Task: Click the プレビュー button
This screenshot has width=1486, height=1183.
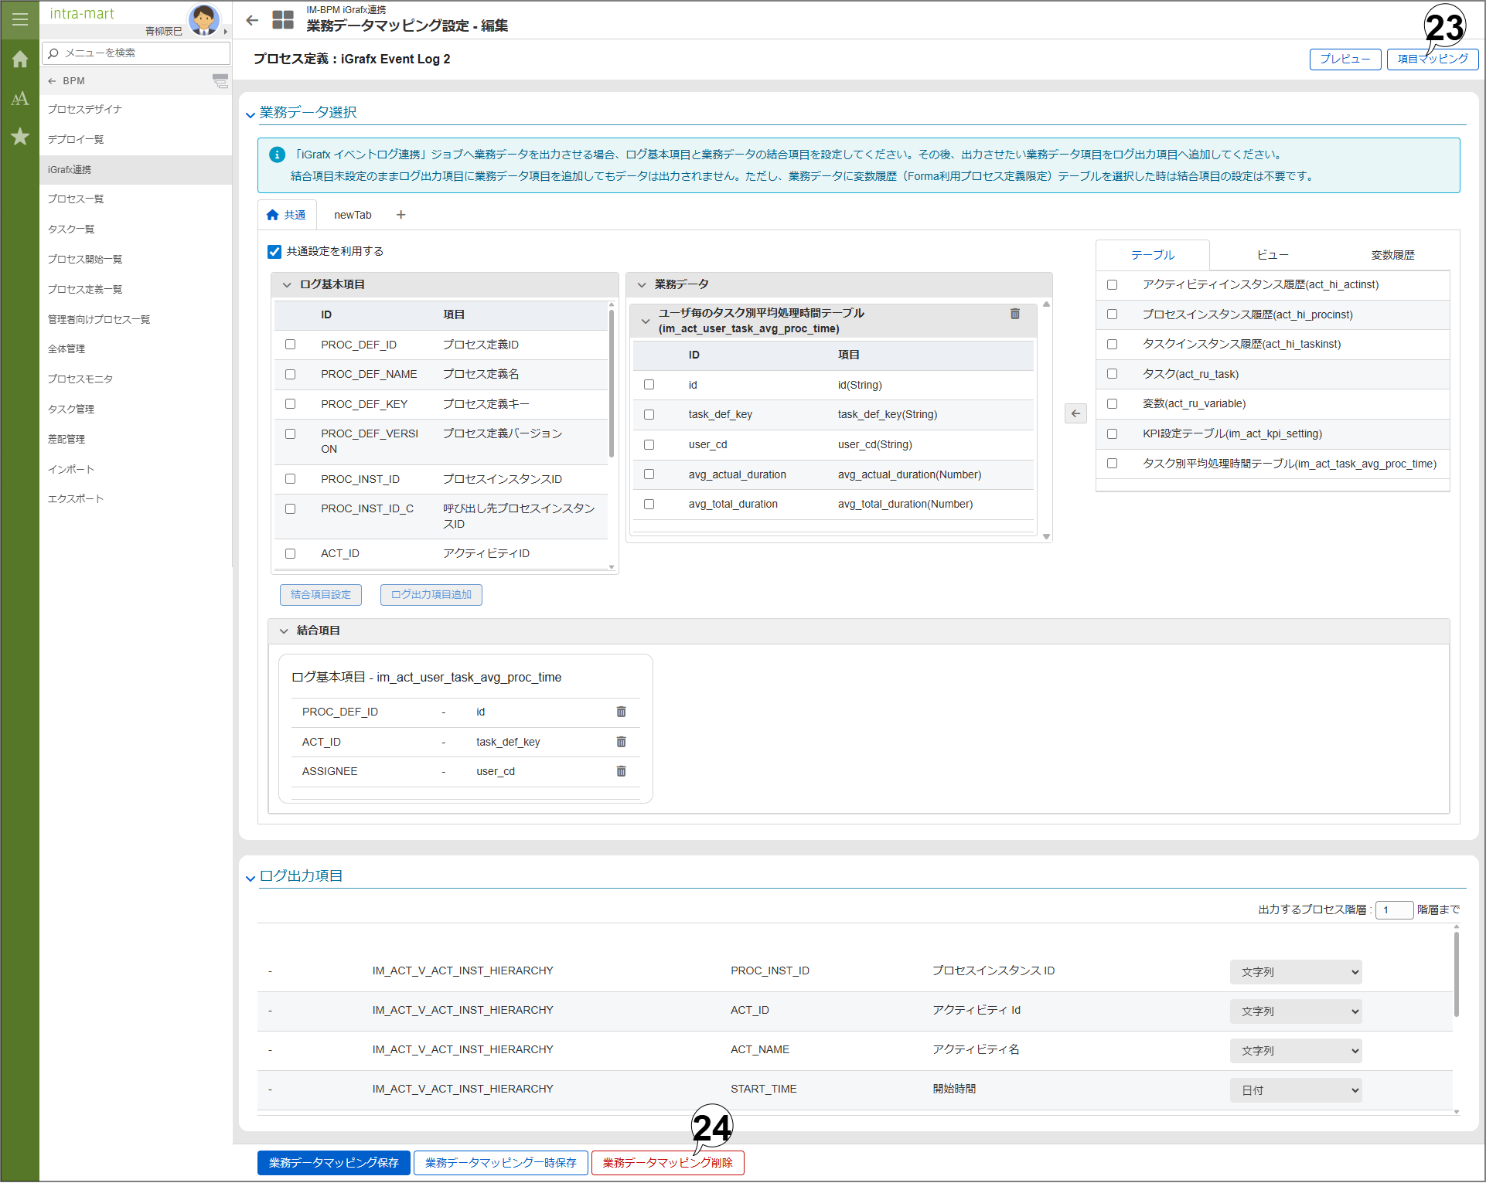Action: pyautogui.click(x=1345, y=59)
